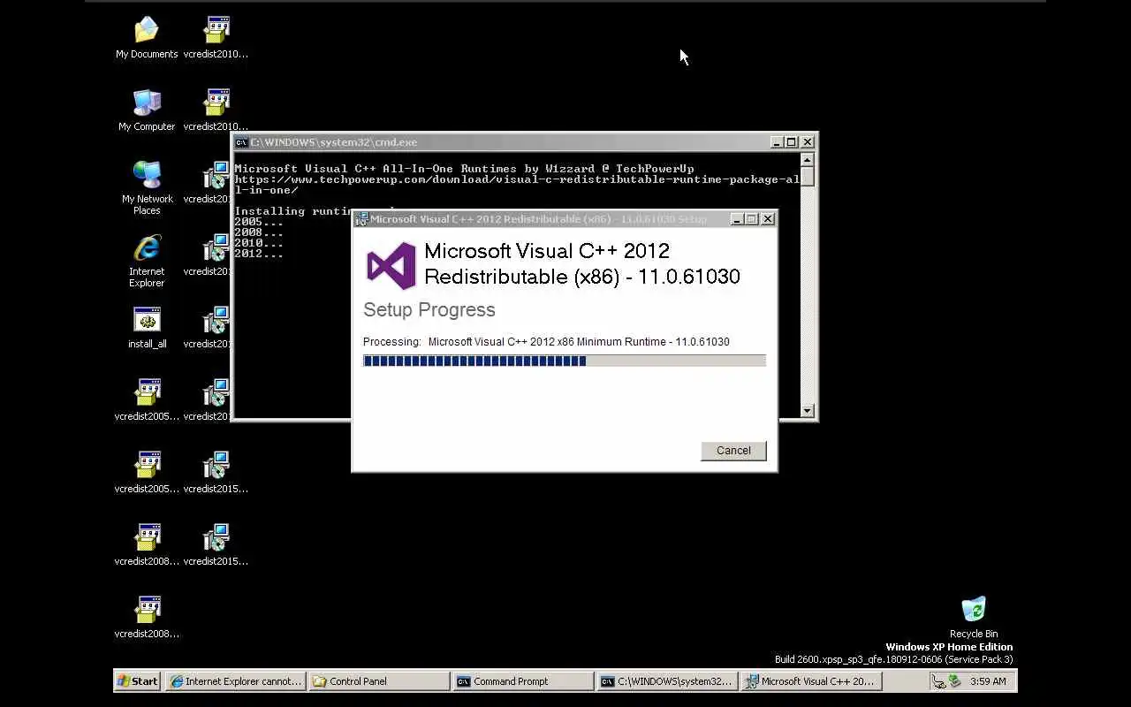Image resolution: width=1131 pixels, height=707 pixels.
Task: Switch to Control Panel taskbar button
Action: (379, 681)
